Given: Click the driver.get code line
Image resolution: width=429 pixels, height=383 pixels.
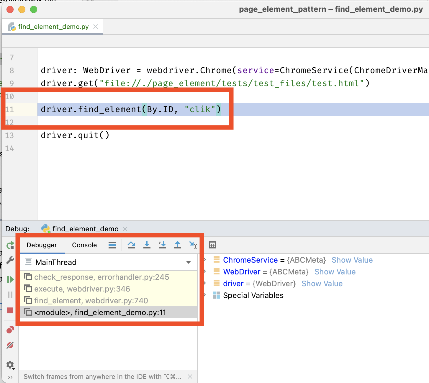Looking at the screenshot, I should point(205,84).
